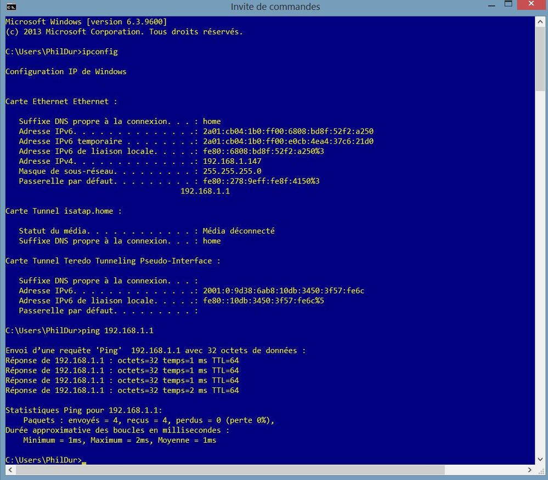Click the vertical scrollbar up arrow
This screenshot has width=548, height=480.
point(540,21)
